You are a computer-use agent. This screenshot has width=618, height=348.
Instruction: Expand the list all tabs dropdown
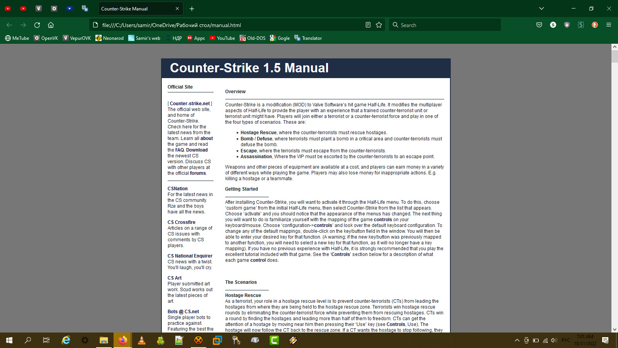click(542, 9)
